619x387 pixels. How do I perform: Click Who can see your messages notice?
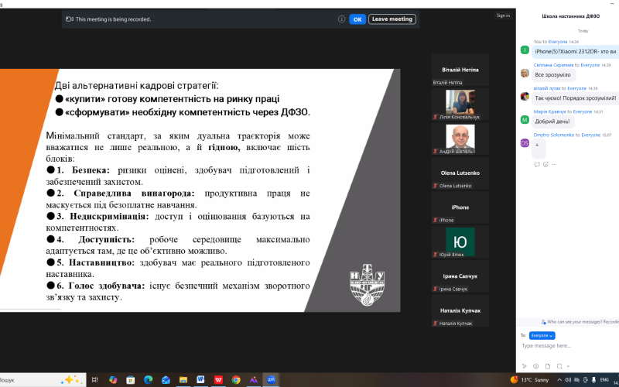coord(580,322)
